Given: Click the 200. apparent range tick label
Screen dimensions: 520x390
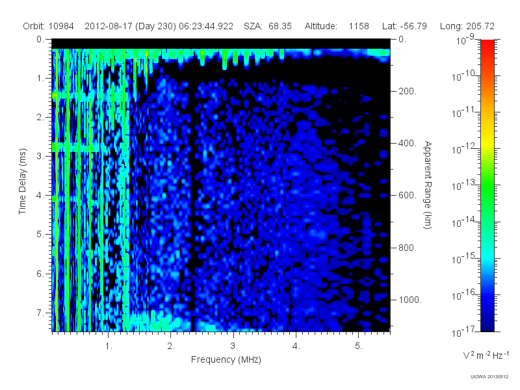Looking at the screenshot, I should [x=408, y=91].
